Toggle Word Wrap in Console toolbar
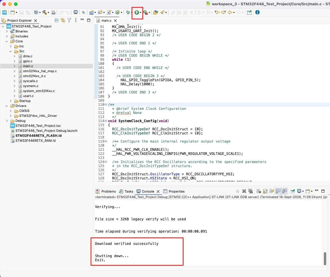 tap(272, 191)
